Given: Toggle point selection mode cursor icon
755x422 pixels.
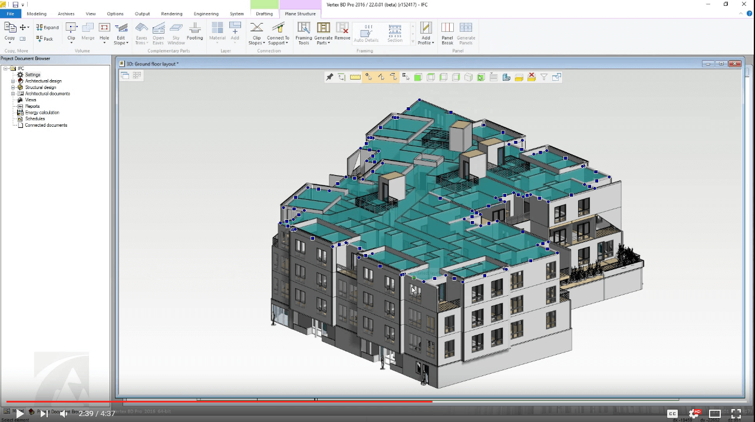Looking at the screenshot, I should click(x=368, y=77).
